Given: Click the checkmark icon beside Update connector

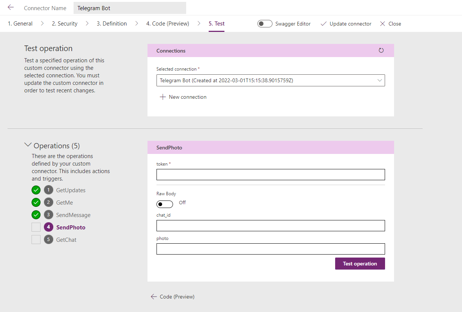Looking at the screenshot, I should point(324,24).
